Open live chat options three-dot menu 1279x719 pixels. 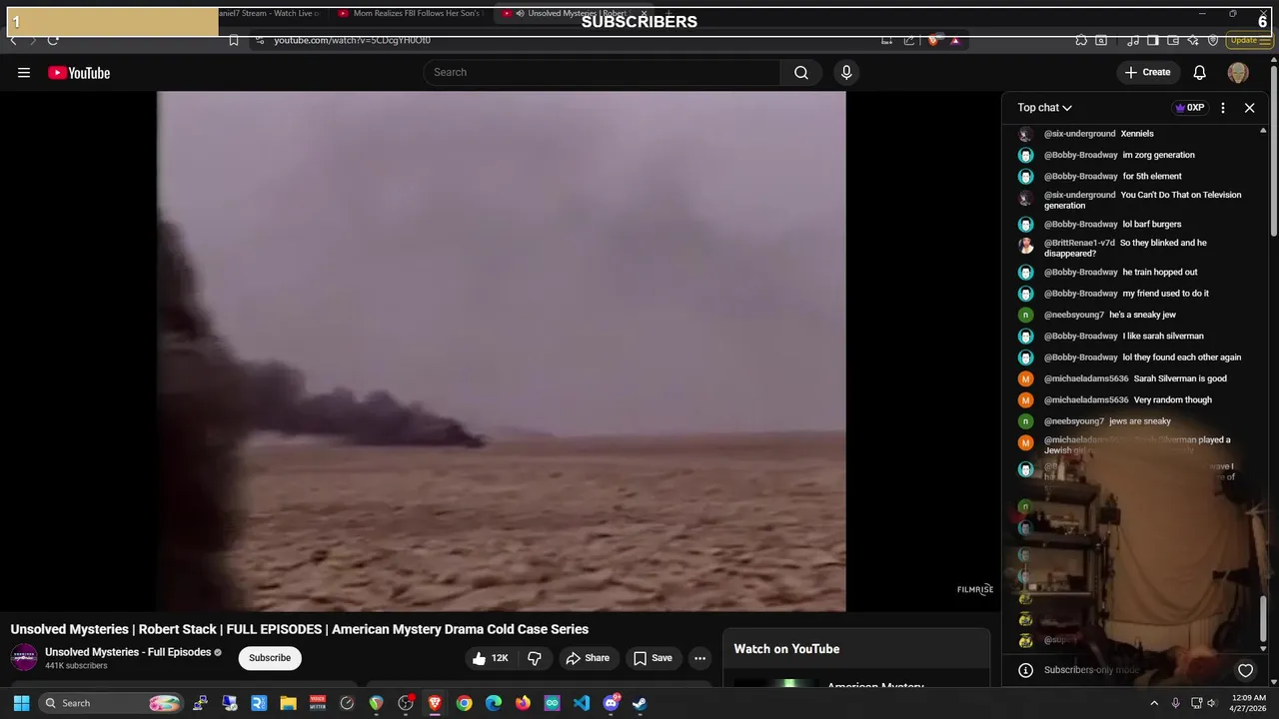pyautogui.click(x=1223, y=108)
